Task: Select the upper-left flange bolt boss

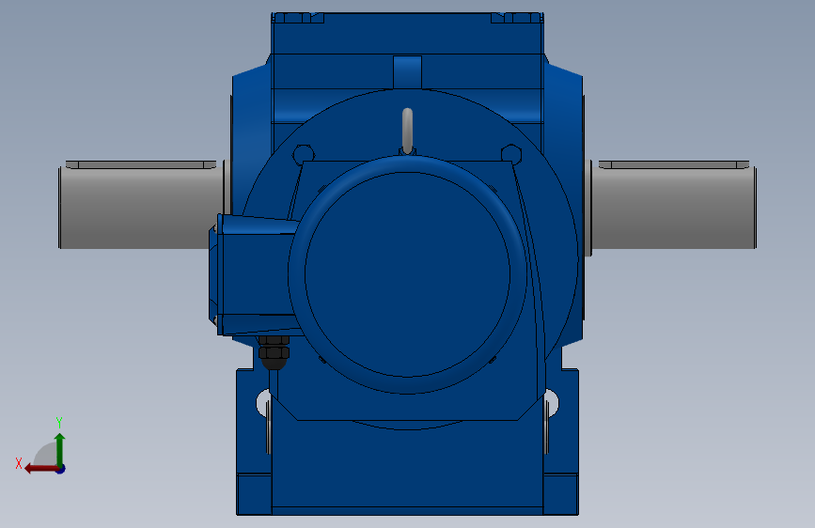Action: pos(304,154)
